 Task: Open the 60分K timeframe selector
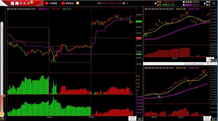point(213,60)
